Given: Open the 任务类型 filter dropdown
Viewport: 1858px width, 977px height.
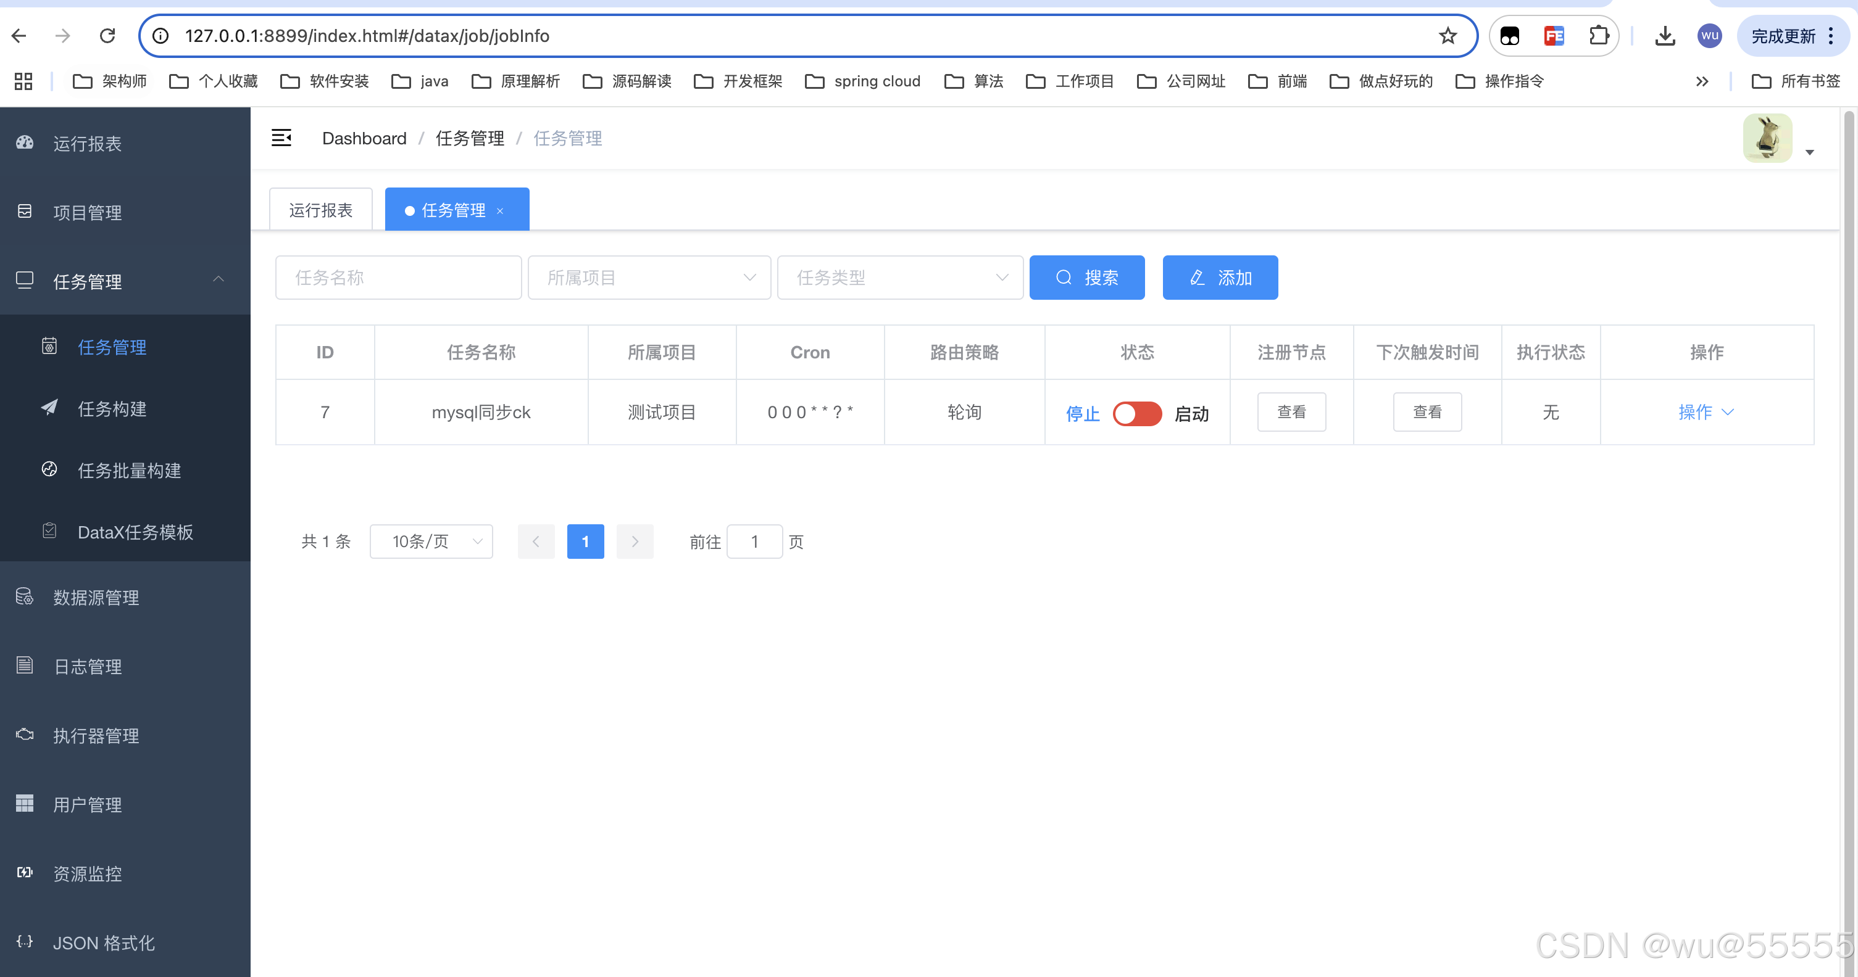Looking at the screenshot, I should pos(899,278).
